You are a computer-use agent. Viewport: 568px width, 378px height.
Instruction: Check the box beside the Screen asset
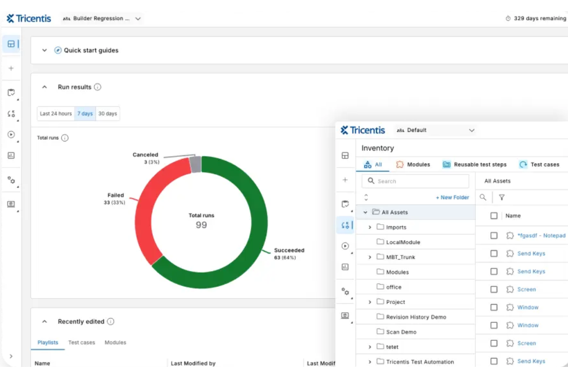[494, 289]
